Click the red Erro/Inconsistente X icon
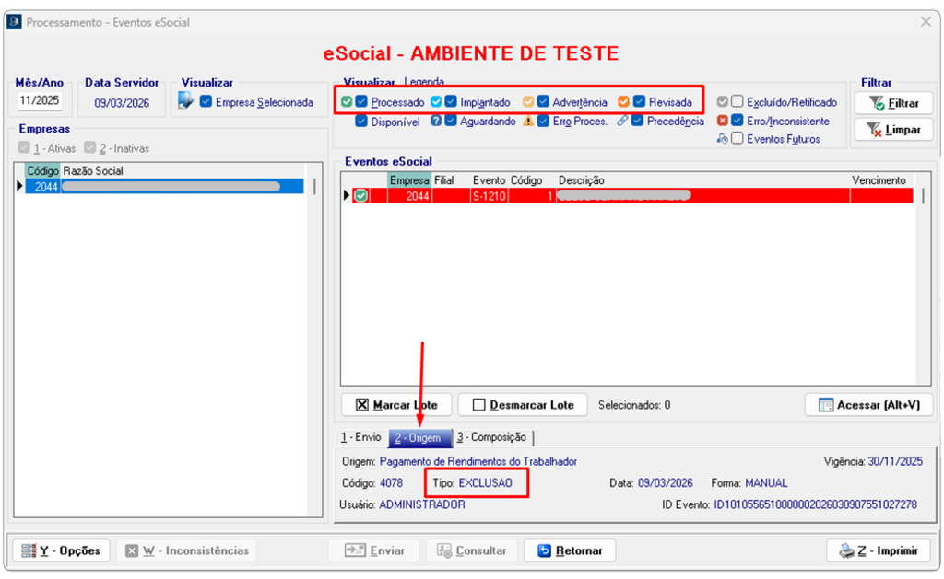 coord(723,121)
